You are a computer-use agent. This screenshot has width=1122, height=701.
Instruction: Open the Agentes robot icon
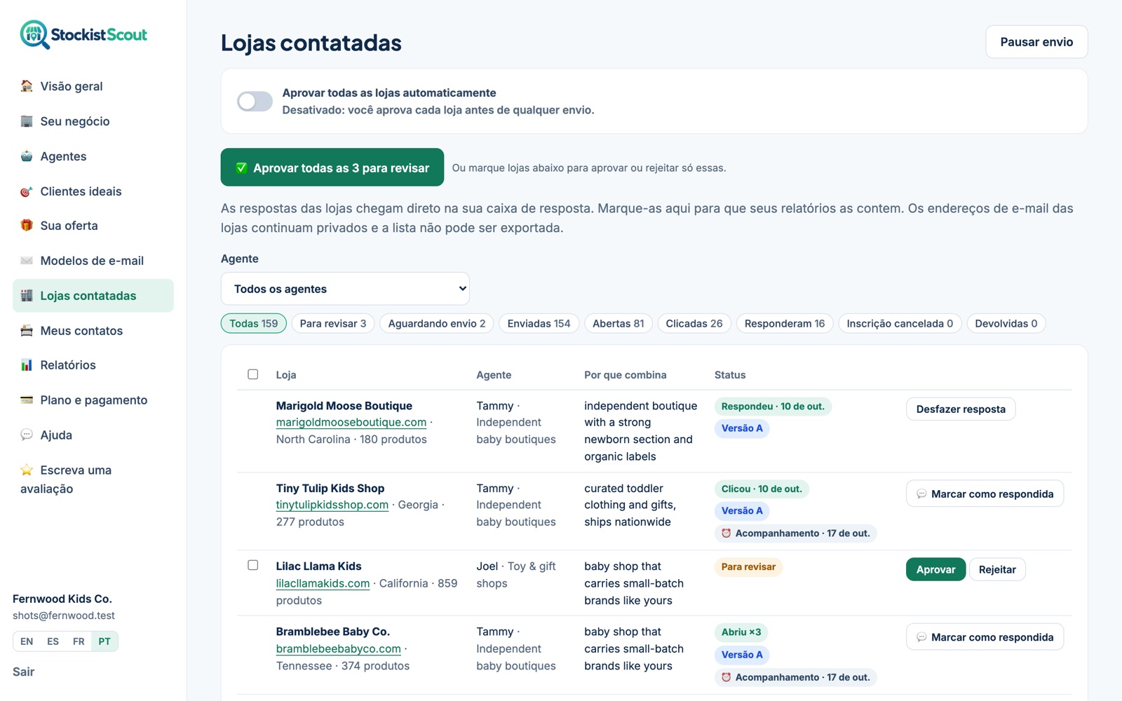[x=27, y=156]
